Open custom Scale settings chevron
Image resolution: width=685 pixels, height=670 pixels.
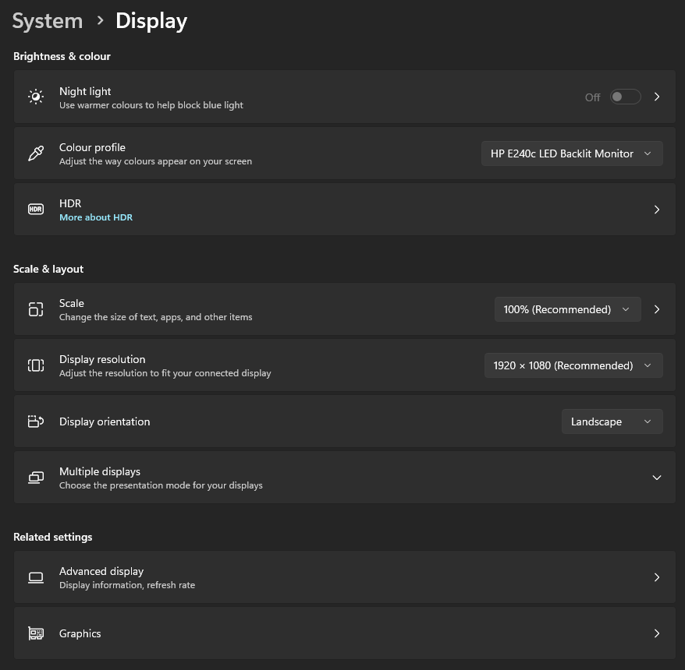tap(657, 309)
